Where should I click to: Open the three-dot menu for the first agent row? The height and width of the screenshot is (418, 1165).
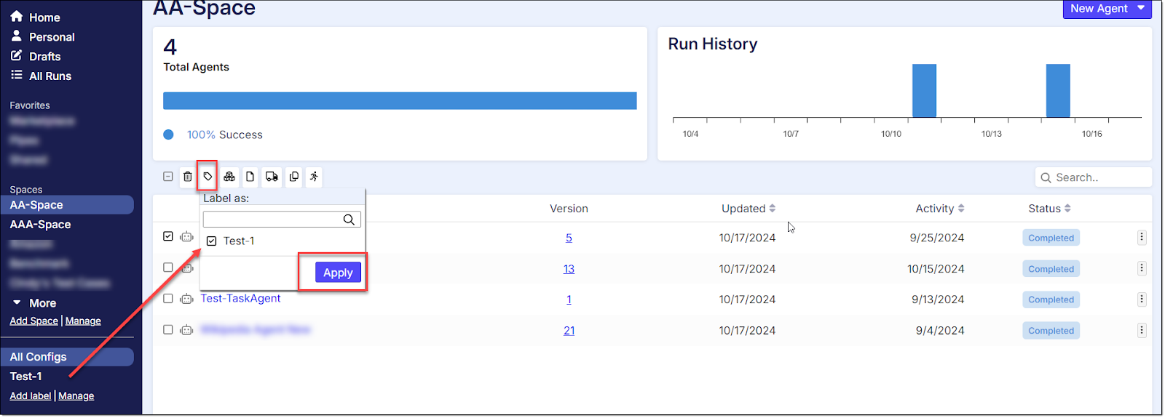pyautogui.click(x=1141, y=238)
